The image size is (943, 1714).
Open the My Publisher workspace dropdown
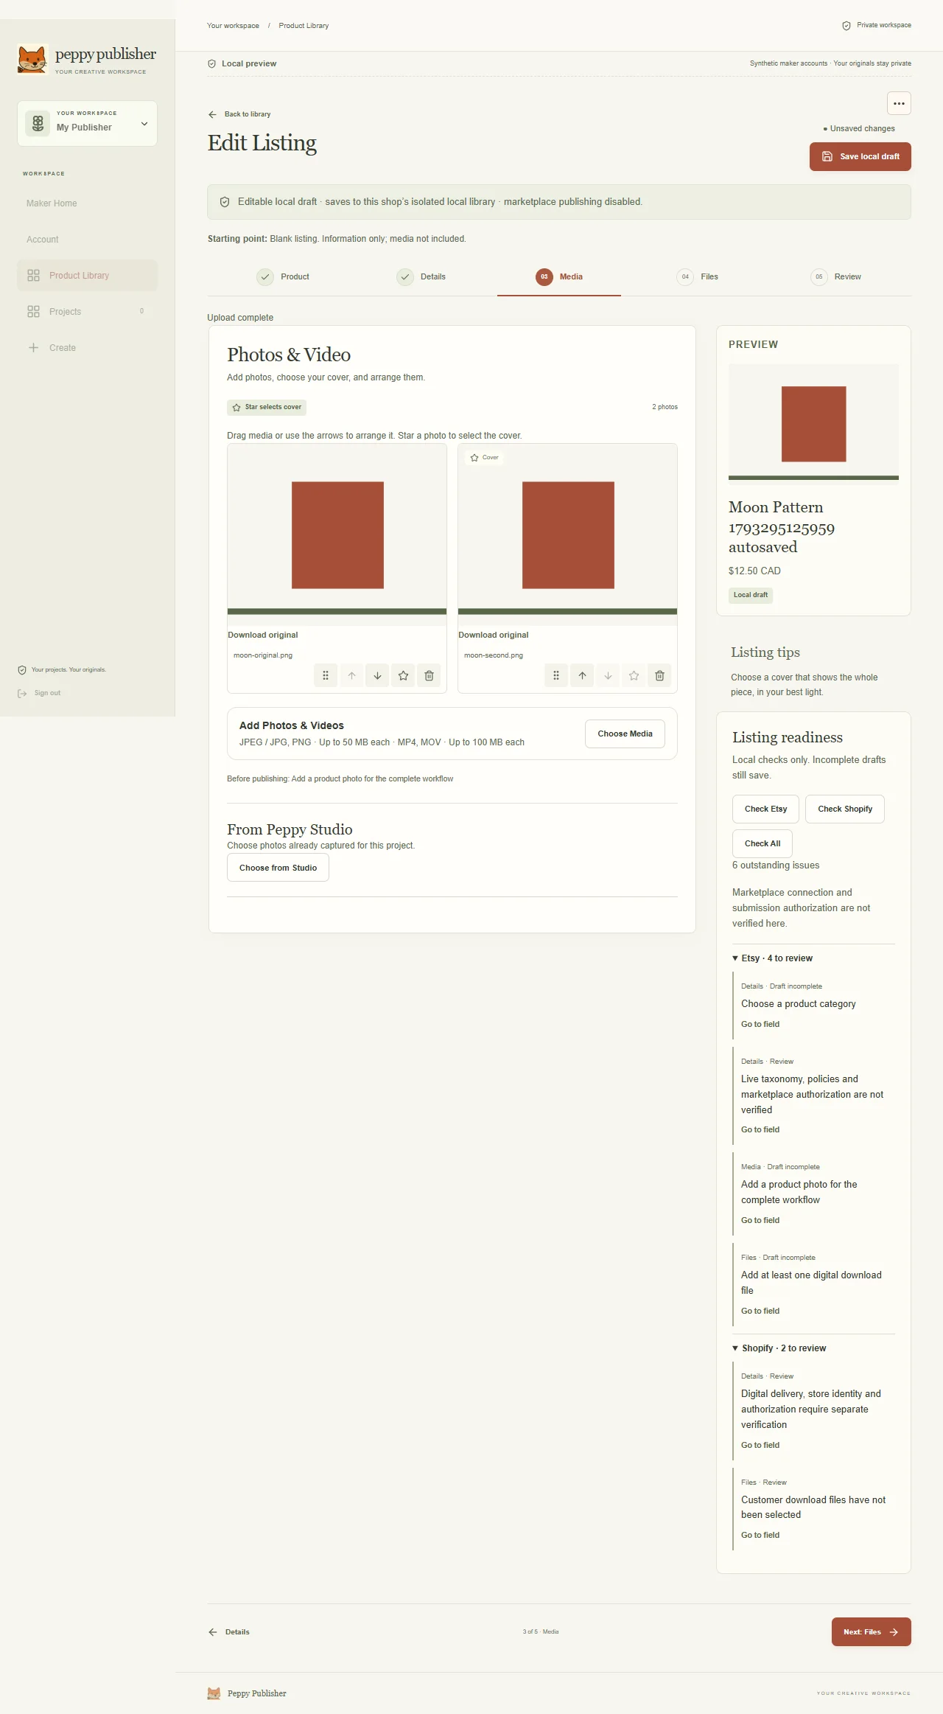(x=87, y=123)
